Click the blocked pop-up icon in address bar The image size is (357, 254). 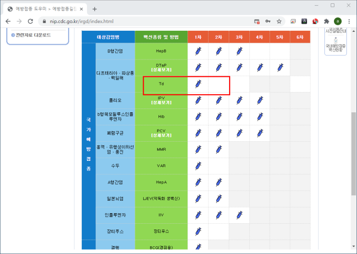coord(257,22)
